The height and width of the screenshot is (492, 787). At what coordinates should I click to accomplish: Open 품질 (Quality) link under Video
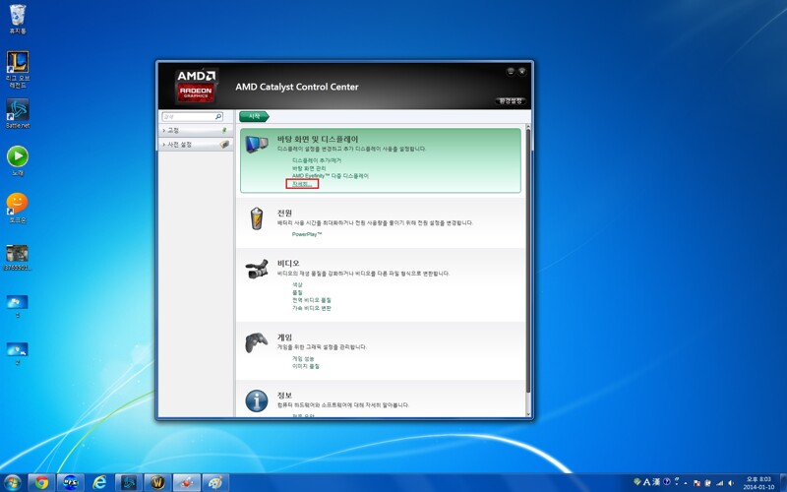(298, 292)
